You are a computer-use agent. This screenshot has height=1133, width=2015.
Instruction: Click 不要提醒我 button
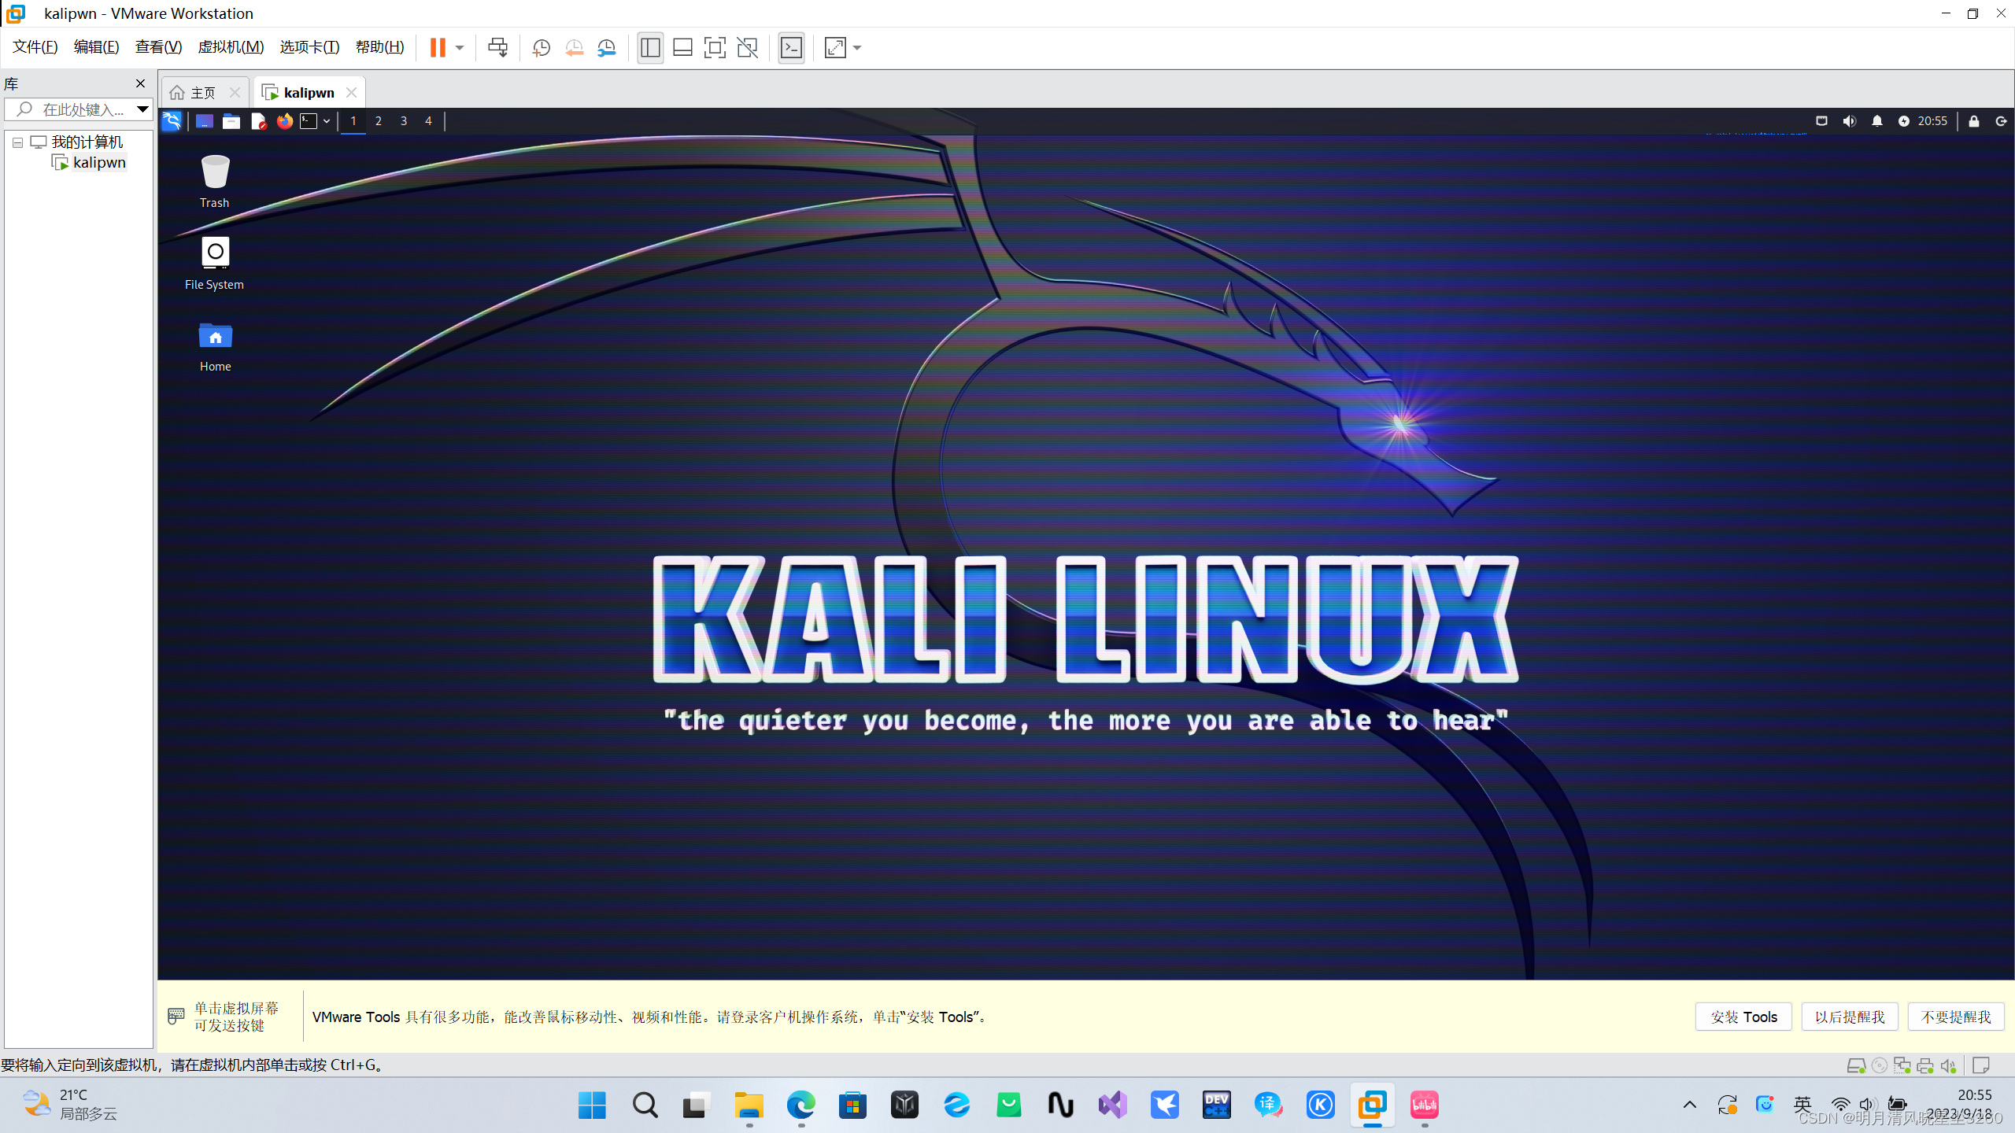pos(1956,1017)
